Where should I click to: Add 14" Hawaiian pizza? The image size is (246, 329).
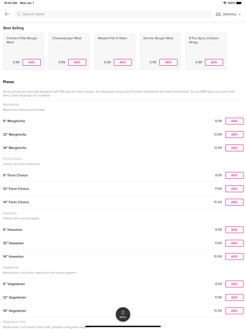click(x=234, y=256)
